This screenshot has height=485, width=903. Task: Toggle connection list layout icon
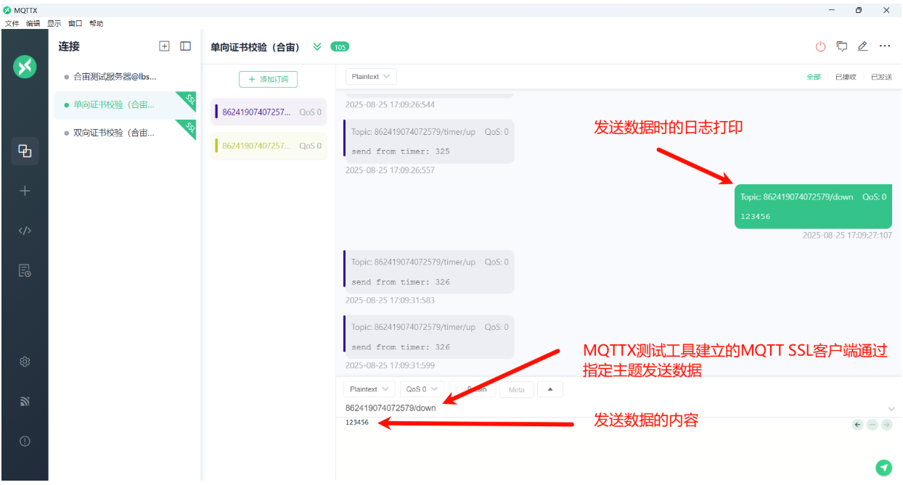185,46
